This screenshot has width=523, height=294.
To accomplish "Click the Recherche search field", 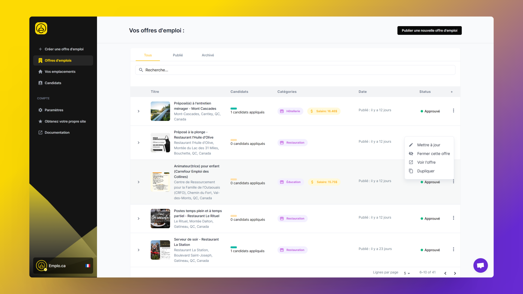I will point(295,70).
